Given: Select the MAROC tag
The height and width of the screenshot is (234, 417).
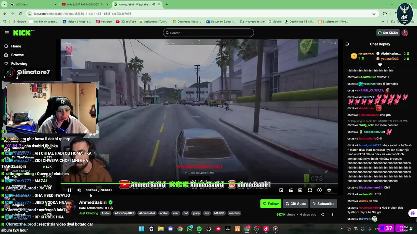Looking at the screenshot, I should click(x=219, y=213).
